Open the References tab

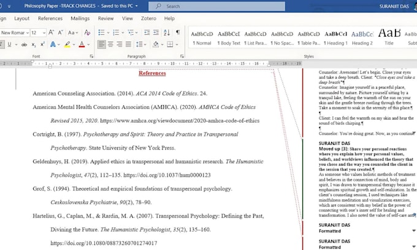coord(50,18)
